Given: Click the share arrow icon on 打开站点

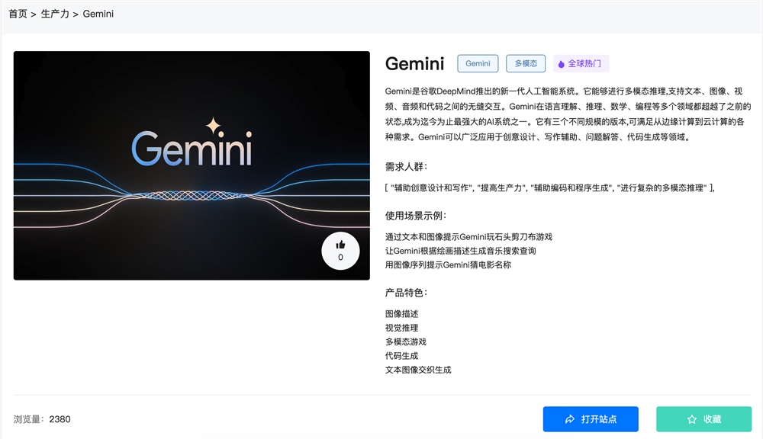Looking at the screenshot, I should tap(570, 419).
